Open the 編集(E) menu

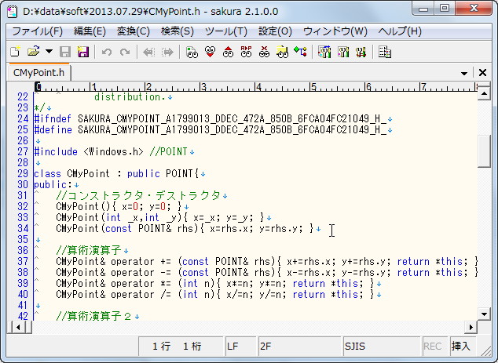90,31
